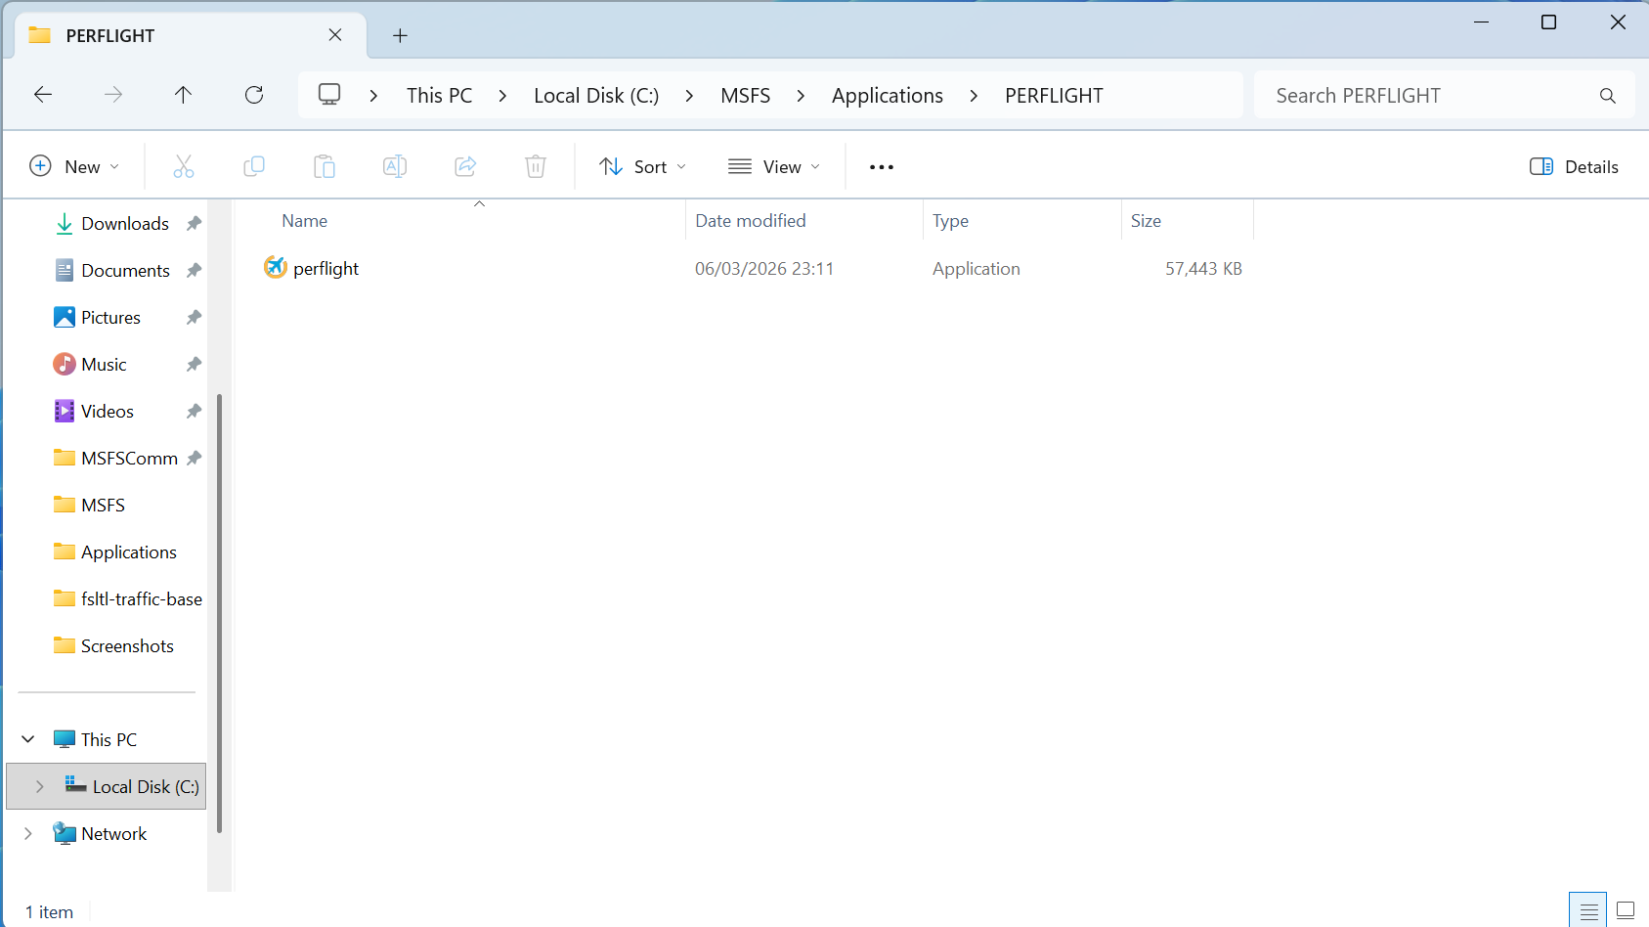Expand chevron before This PC in breadcrumb
This screenshot has height=927, width=1649.
[x=373, y=96]
